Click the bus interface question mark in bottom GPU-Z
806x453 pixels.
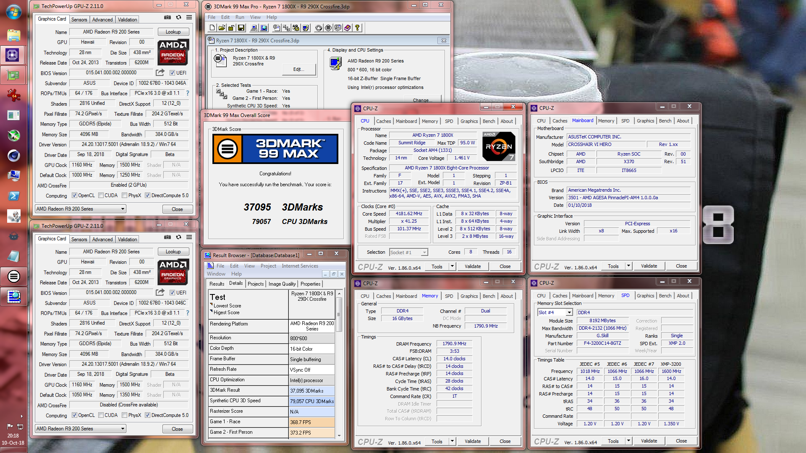coord(188,313)
